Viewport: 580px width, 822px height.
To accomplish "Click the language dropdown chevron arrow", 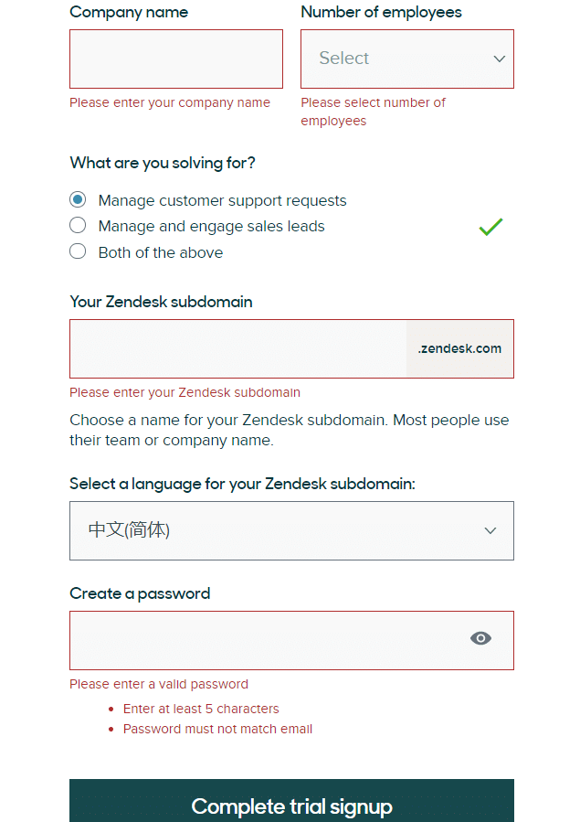I will [x=490, y=530].
